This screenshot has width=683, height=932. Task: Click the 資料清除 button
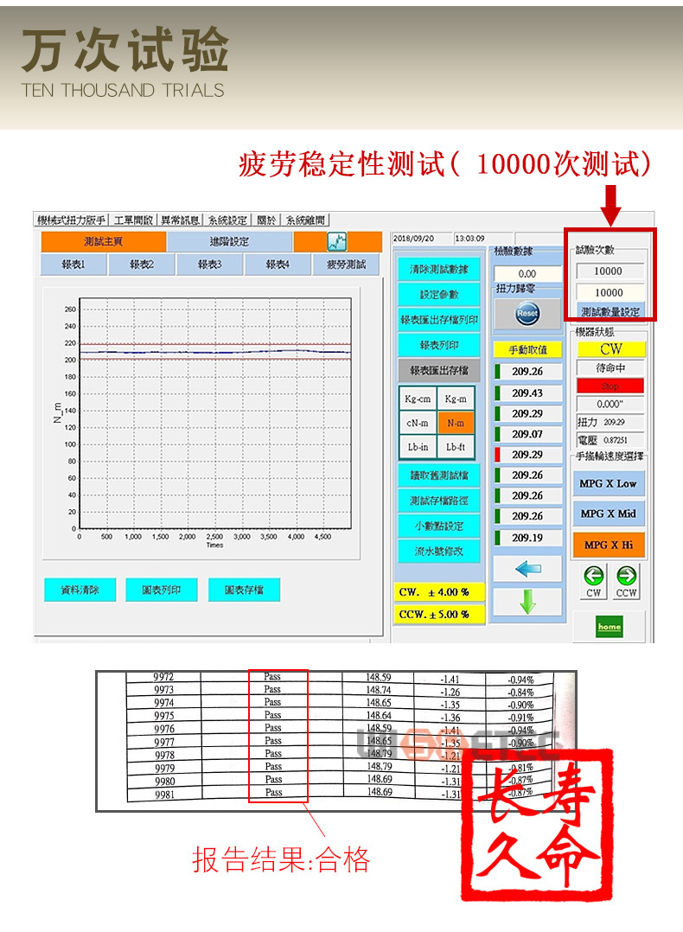point(80,590)
